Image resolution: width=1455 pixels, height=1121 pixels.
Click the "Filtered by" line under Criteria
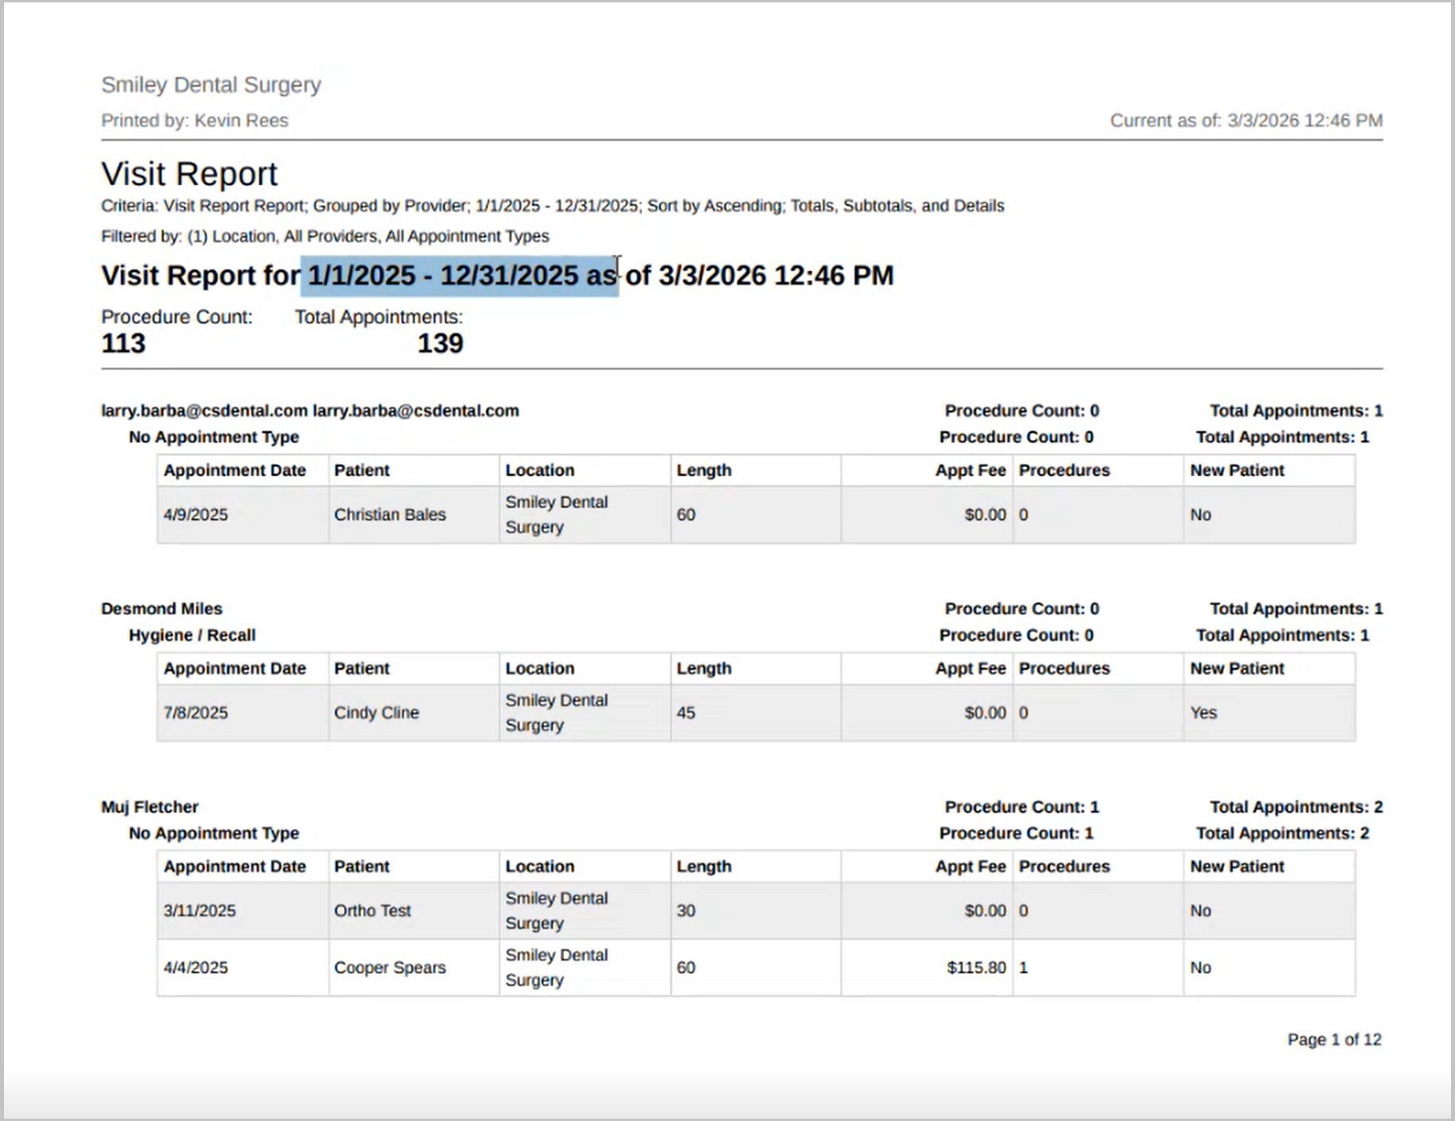(325, 236)
